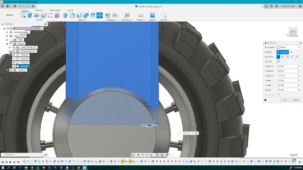Open the Construct menu
The image size is (303, 170).
[x=127, y=20]
